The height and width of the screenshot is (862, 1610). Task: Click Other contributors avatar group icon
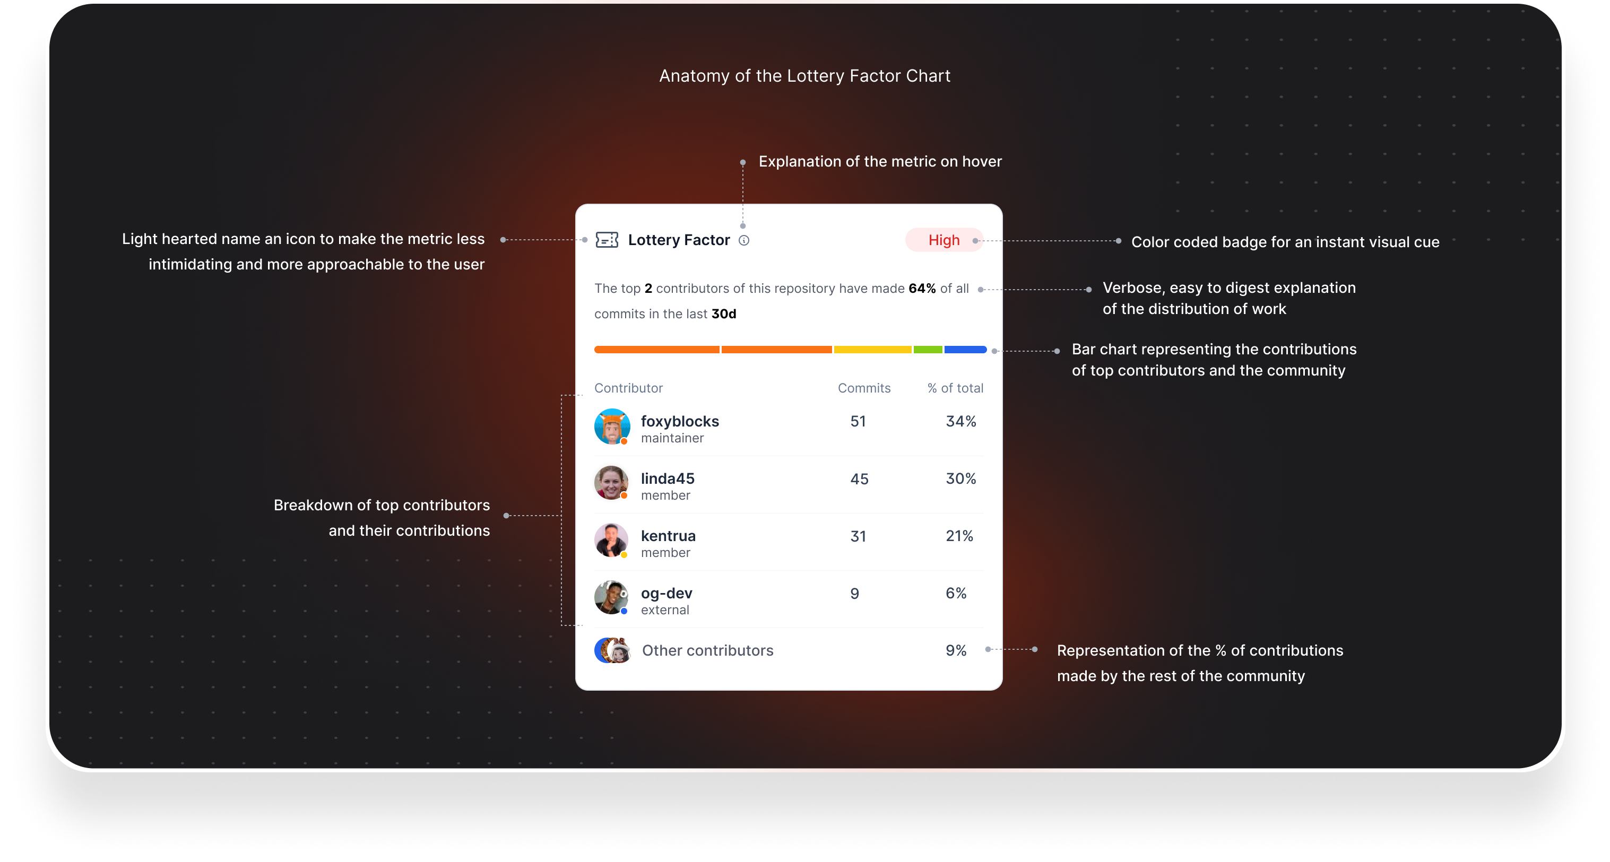(612, 650)
